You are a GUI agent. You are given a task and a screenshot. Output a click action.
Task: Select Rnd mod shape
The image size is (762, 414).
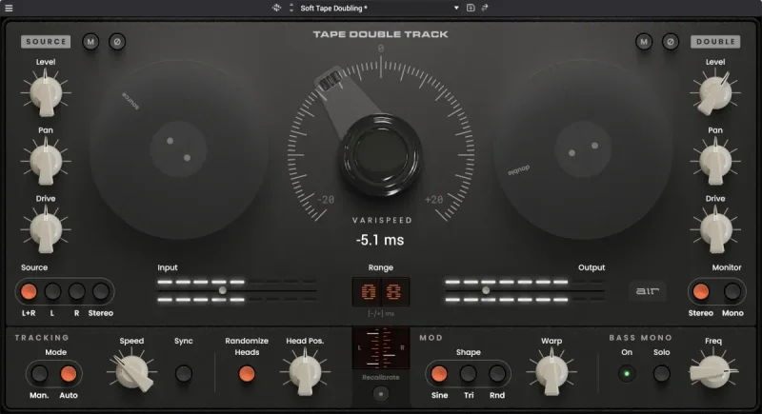(496, 374)
